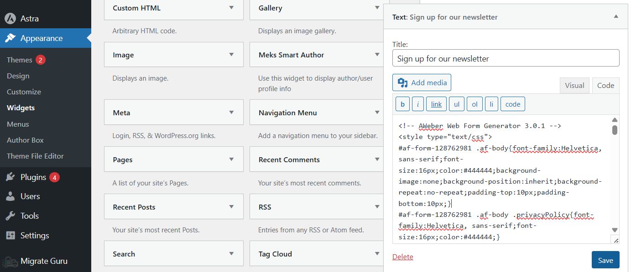
Task: Switch to the Code editor tab
Action: point(605,85)
